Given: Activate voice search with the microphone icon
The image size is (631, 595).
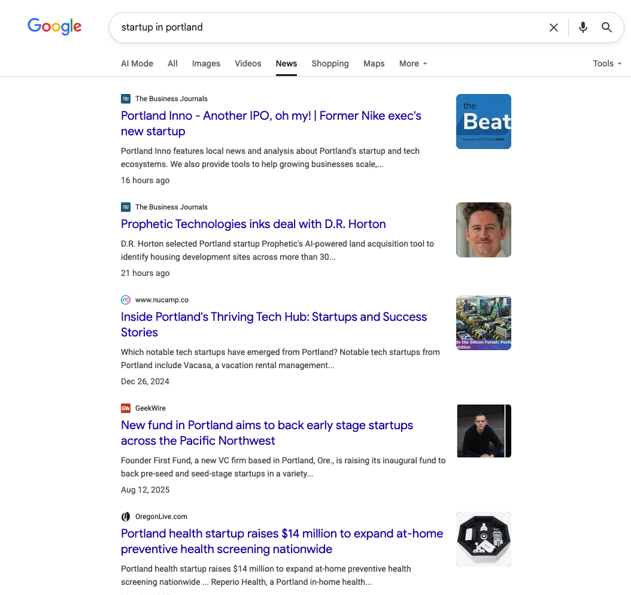Looking at the screenshot, I should click(x=583, y=27).
